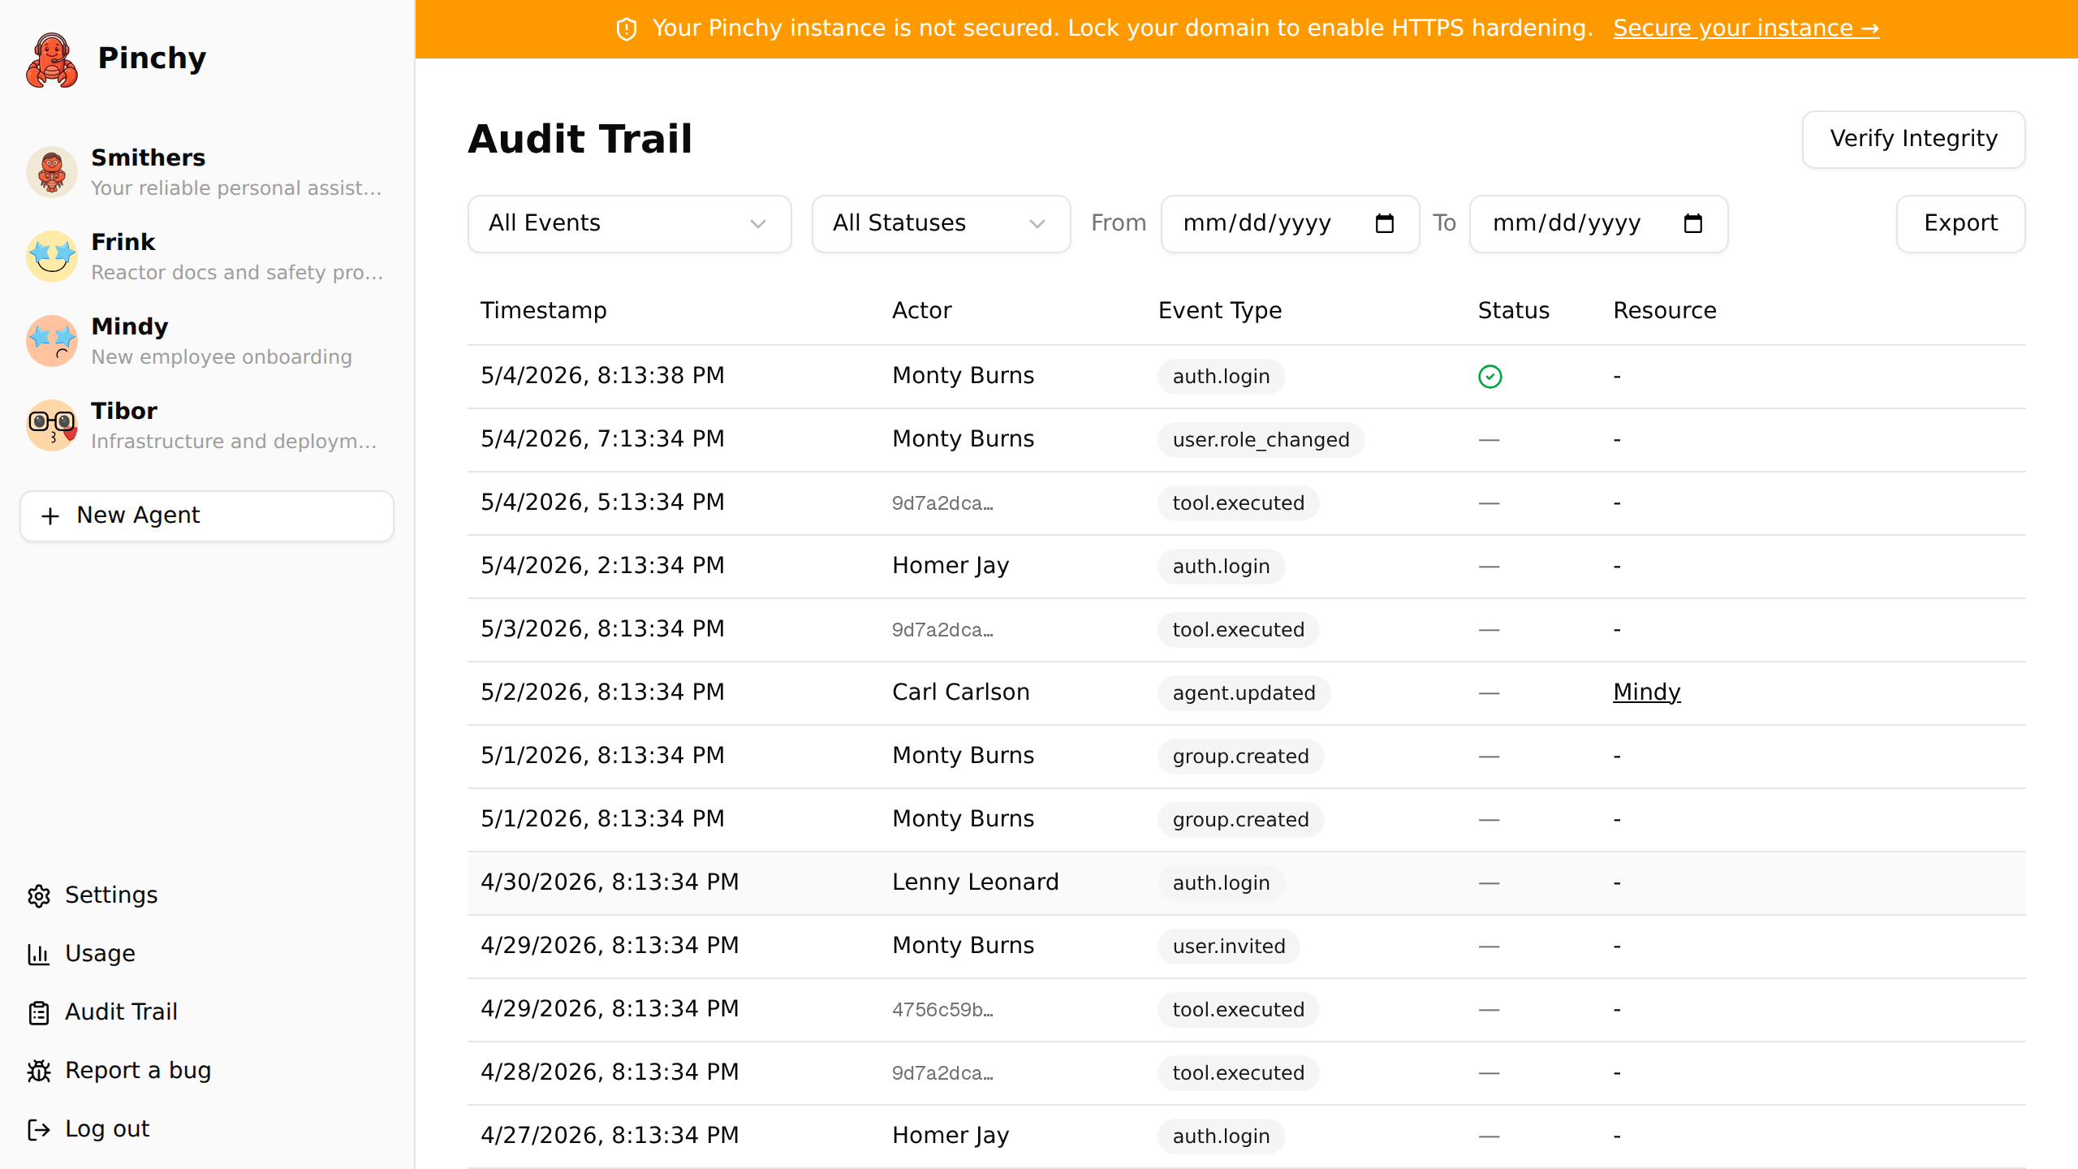This screenshot has height=1169, width=2078.
Task: Open the All Events dropdown
Action: 629,223
